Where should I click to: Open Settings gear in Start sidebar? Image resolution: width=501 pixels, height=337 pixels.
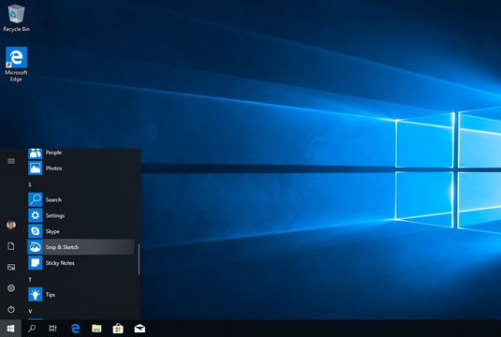coord(11,288)
